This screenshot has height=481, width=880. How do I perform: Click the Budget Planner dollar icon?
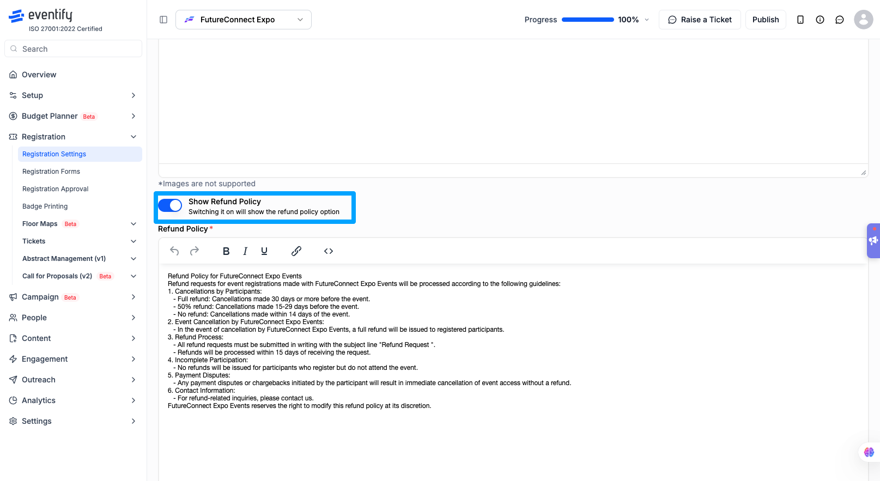pos(13,116)
